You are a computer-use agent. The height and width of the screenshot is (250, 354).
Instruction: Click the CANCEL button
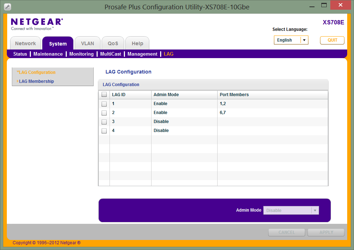click(287, 232)
